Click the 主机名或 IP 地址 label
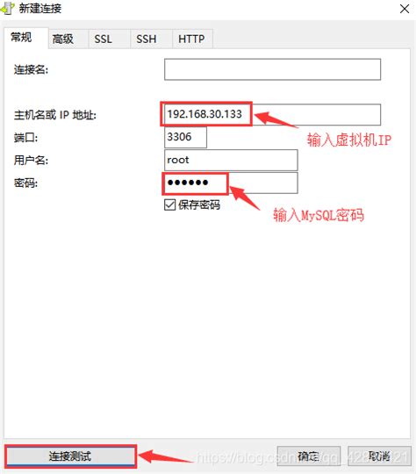 (54, 115)
